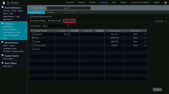Open Account and Authority menu
The height and width of the screenshot is (94, 169).
[140, 2]
